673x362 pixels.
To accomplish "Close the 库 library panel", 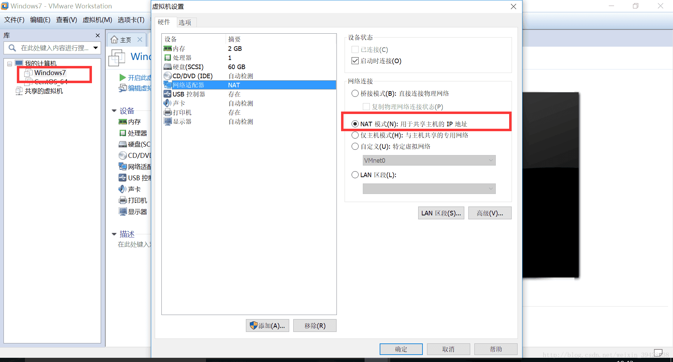I will [98, 35].
